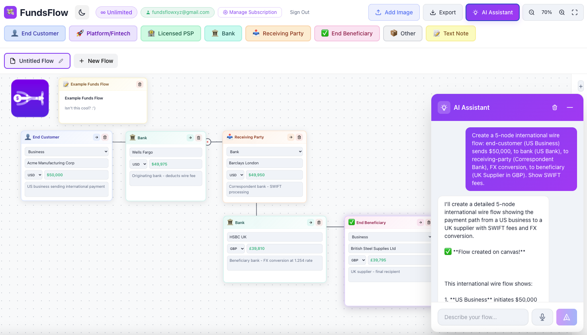Focus the Describe your flow input field
Screen dimensions: 587x335
[x=482, y=317]
